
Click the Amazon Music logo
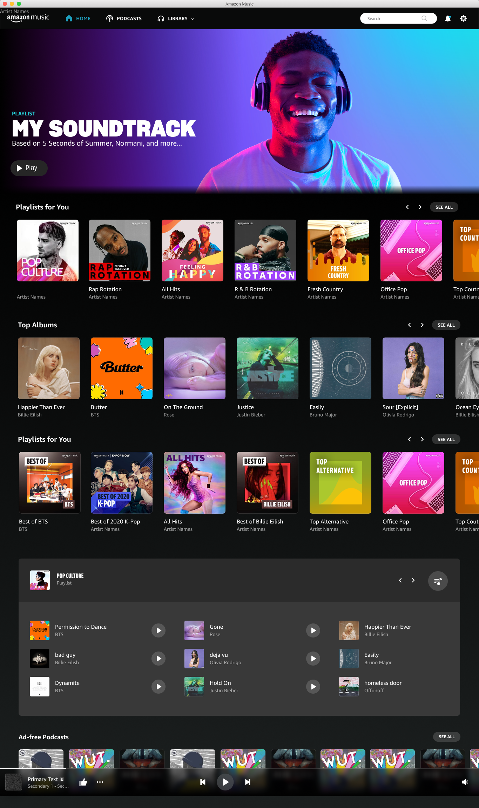point(28,18)
